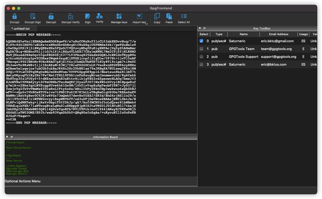Screen dimensions: 322x199
Task: Sort keys by Usage column header
Action: (x=303, y=34)
